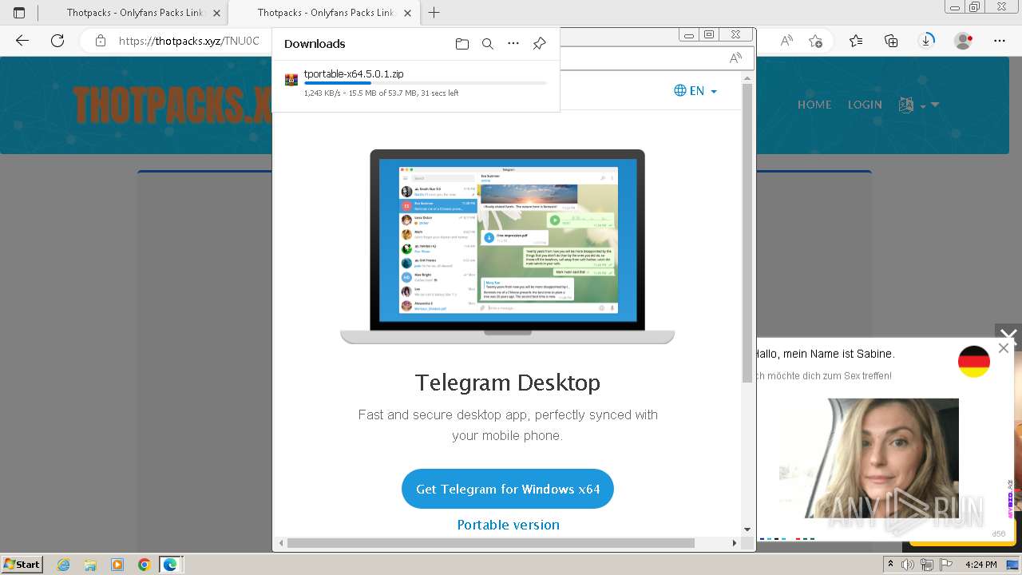
Task: Click the popup horizontal scrollbar
Action: [x=490, y=543]
